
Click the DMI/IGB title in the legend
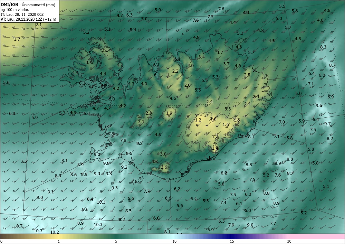click(9, 4)
